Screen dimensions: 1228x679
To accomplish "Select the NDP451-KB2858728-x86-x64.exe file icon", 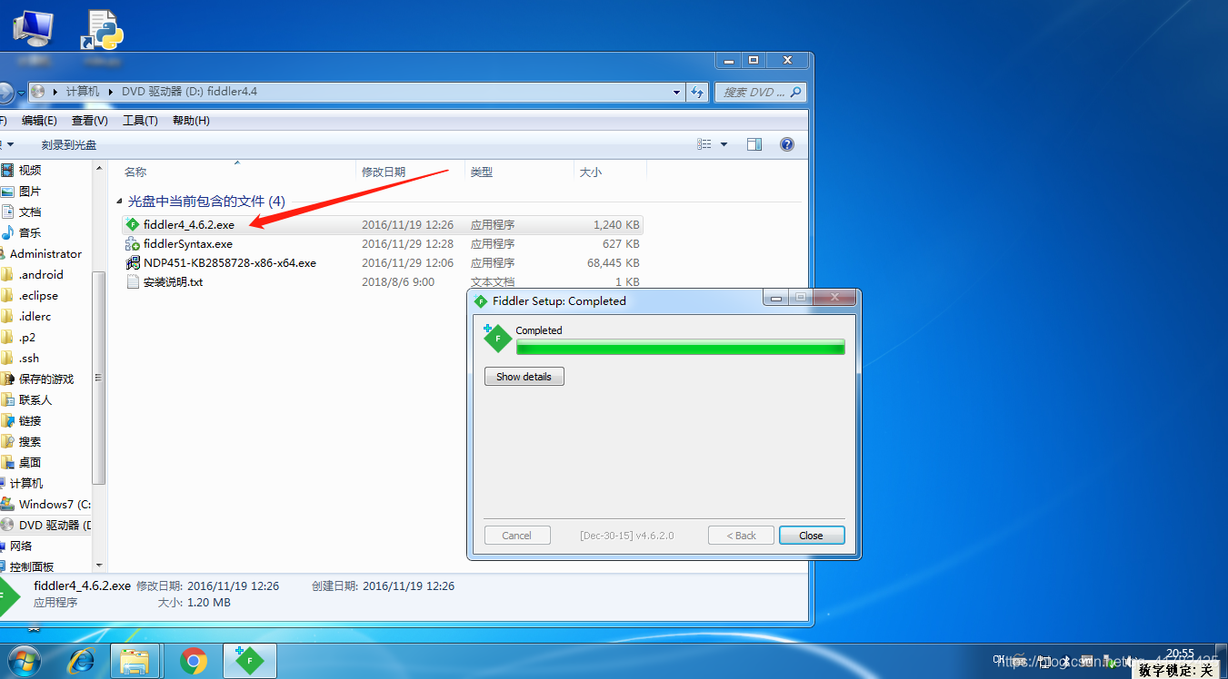I will (133, 262).
